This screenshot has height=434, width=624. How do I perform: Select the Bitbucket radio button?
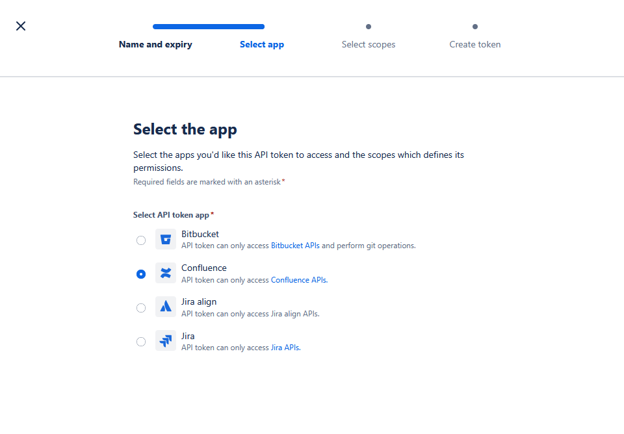point(141,240)
